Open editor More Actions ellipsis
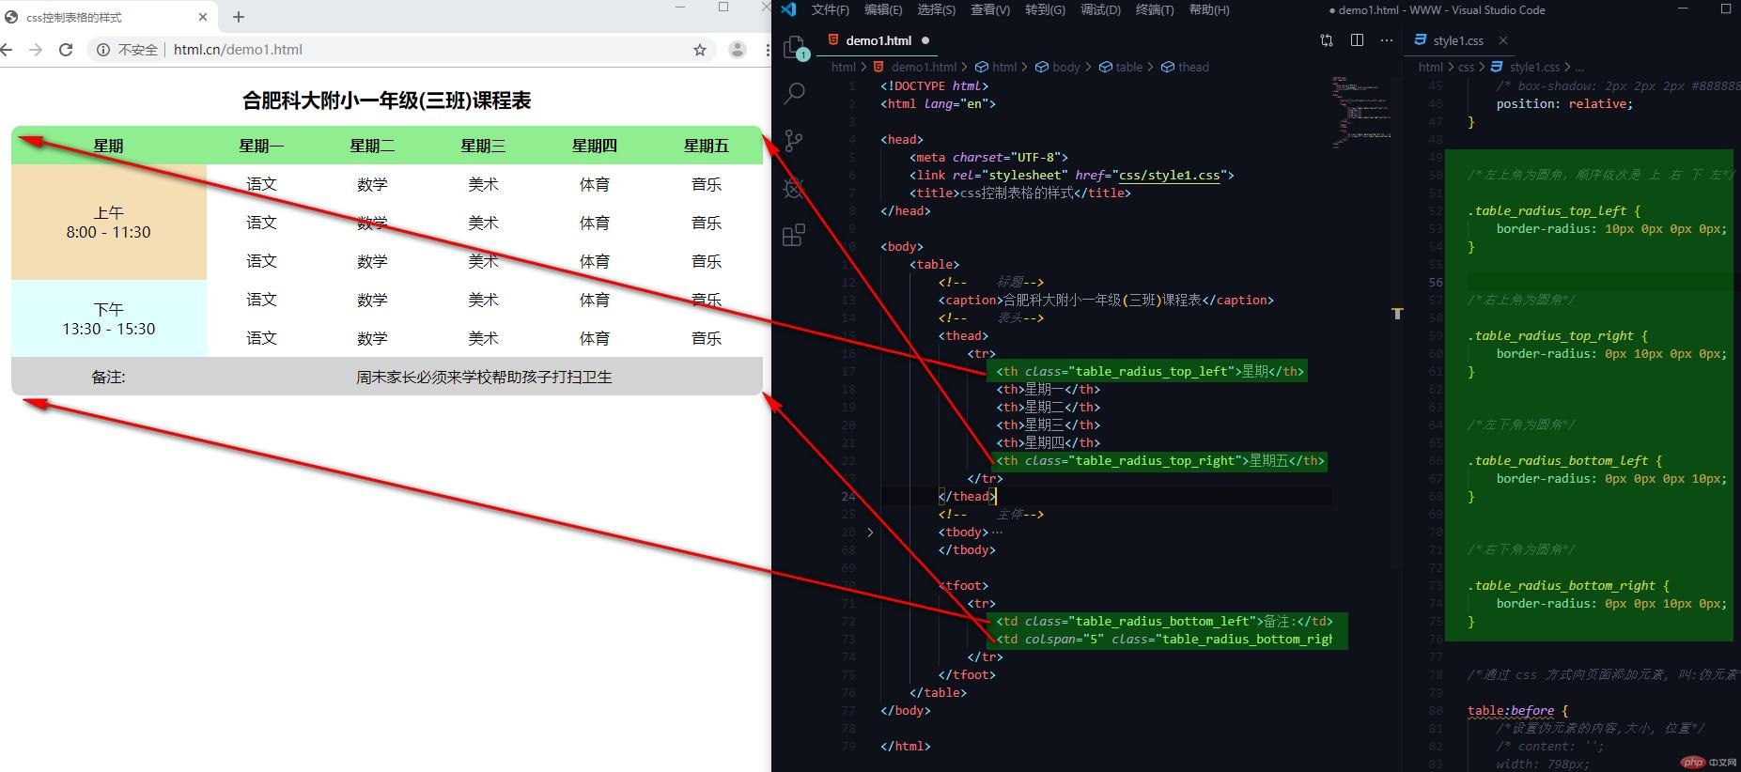The width and height of the screenshot is (1741, 772). click(x=1387, y=40)
